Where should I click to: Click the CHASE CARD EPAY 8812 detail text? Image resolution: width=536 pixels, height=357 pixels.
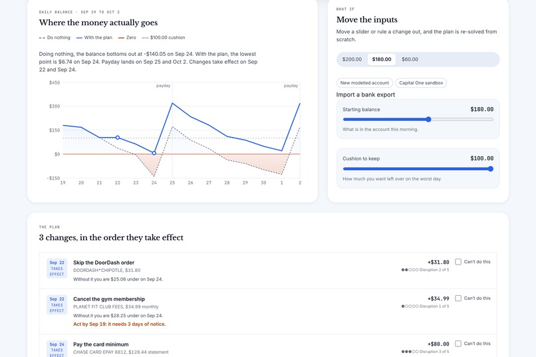click(x=120, y=352)
